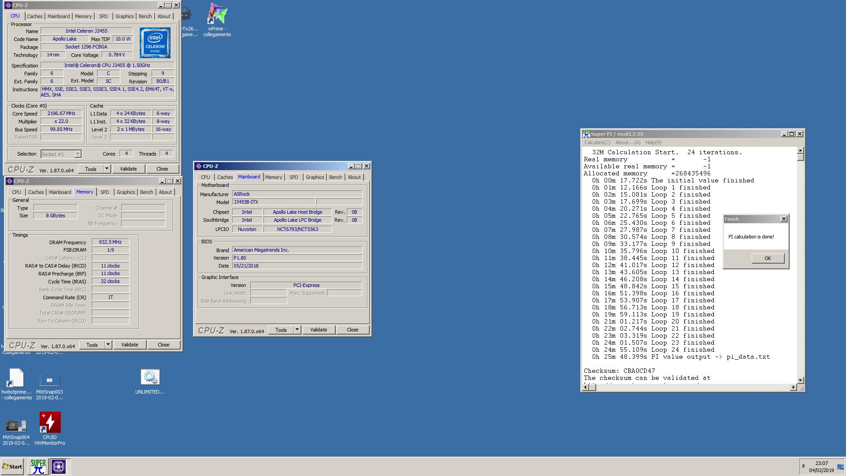Confirm the PI calculation is done dialog with OK
Image resolution: width=846 pixels, height=476 pixels.
coord(768,258)
